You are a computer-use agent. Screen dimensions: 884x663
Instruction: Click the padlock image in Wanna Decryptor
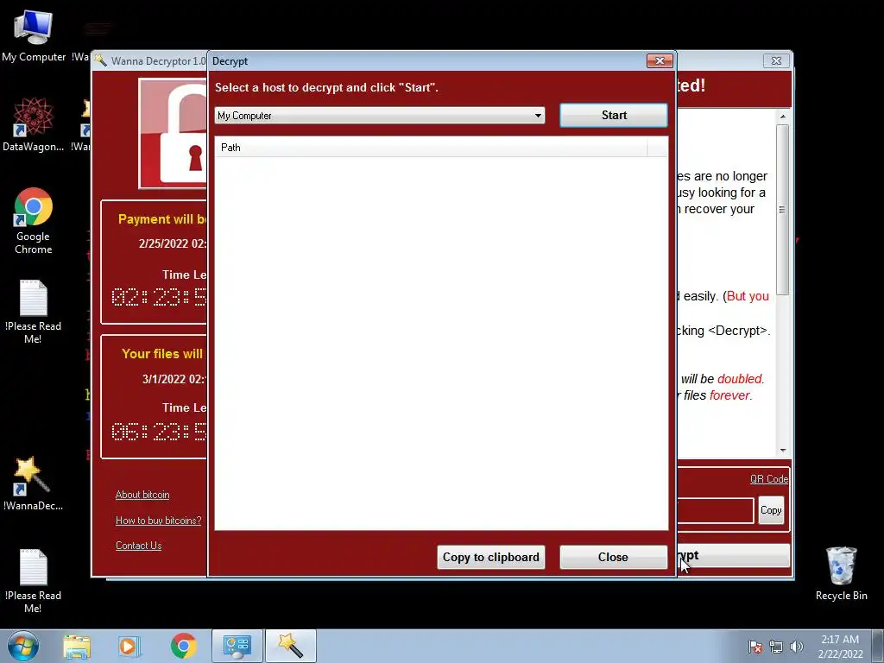coord(174,134)
